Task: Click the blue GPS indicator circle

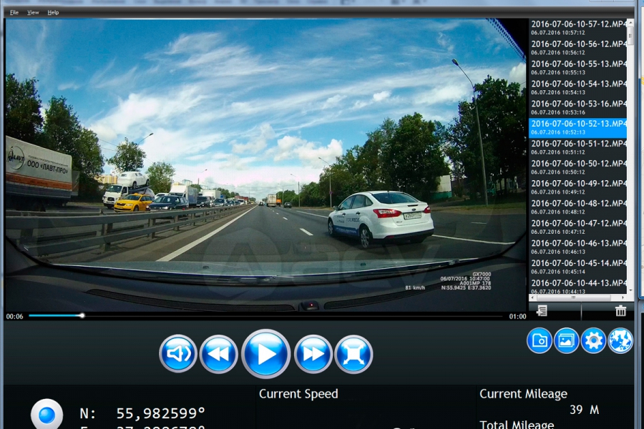Action: tap(47, 415)
